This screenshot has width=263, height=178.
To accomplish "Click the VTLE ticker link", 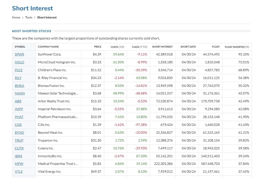I will click(19, 172).
